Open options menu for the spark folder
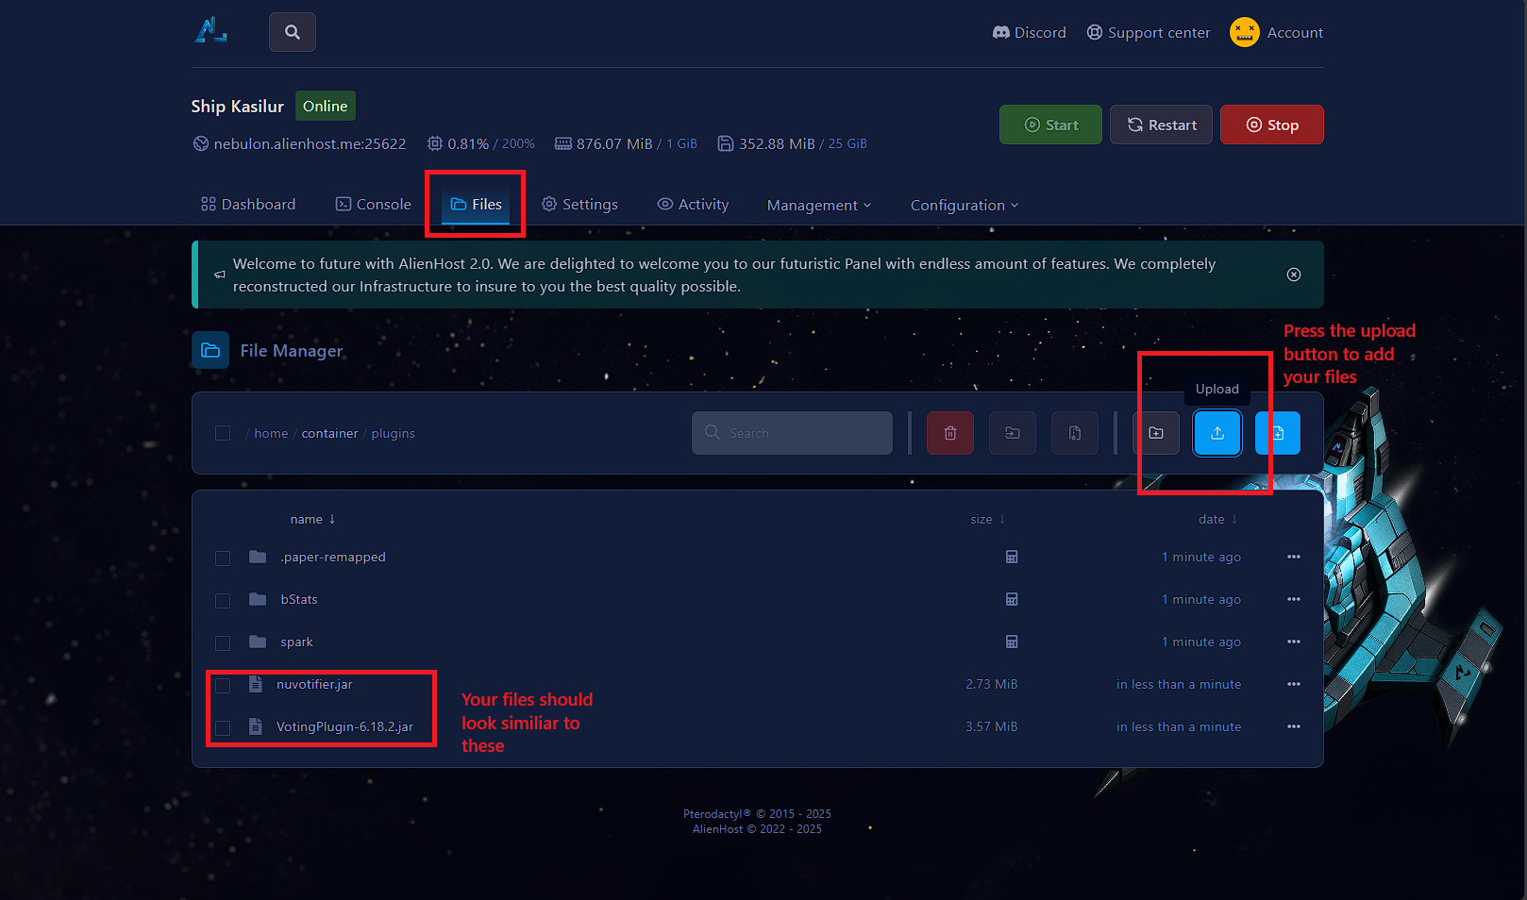 pyautogui.click(x=1293, y=642)
